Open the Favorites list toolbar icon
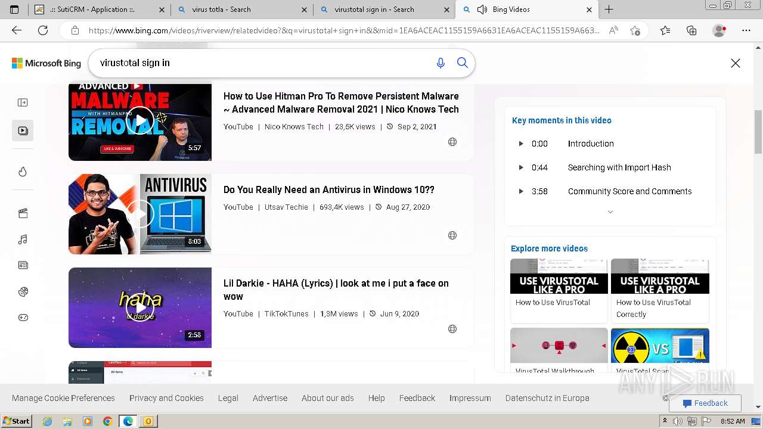Image resolution: width=763 pixels, height=429 pixels. [x=665, y=30]
